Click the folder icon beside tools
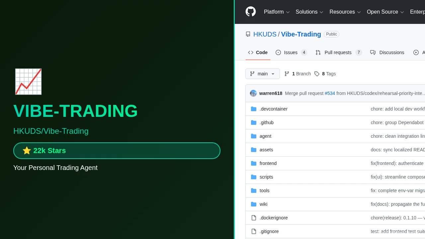This screenshot has width=425, height=239. pos(254,191)
